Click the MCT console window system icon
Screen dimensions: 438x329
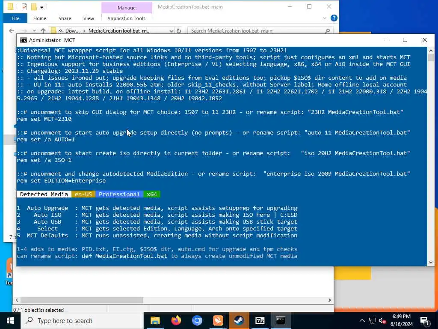coord(24,40)
